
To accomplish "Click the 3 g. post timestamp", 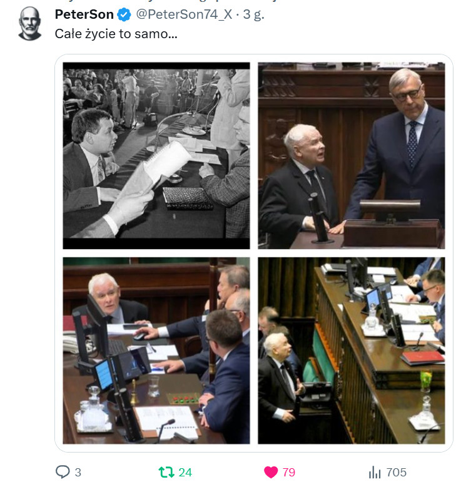I will [253, 14].
